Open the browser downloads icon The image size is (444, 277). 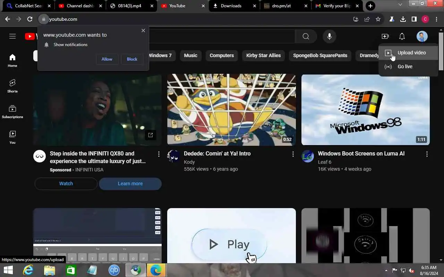pos(403,19)
